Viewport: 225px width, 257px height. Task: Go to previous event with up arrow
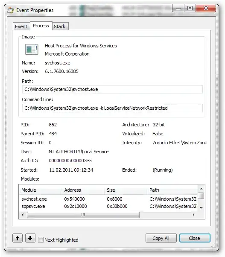click(18, 238)
